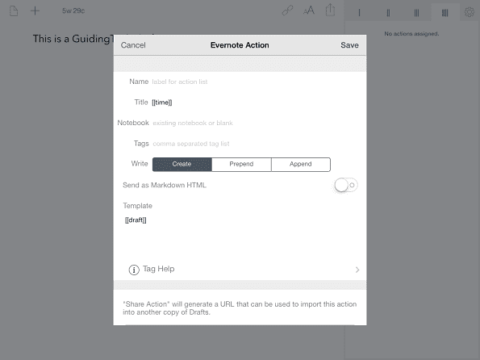This screenshot has height=360, width=480.
Task: Switch to first action list tab
Action: pos(359,13)
